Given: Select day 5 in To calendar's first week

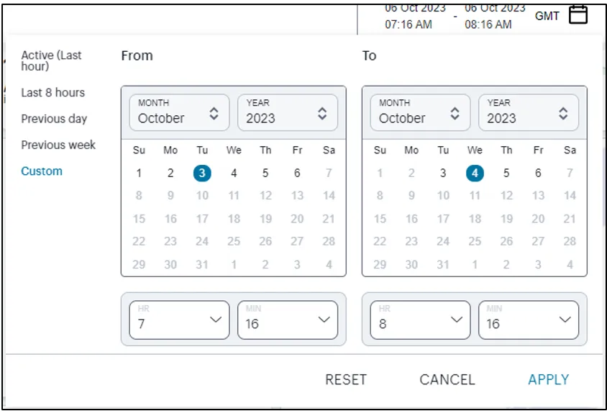Looking at the screenshot, I should (x=506, y=173).
